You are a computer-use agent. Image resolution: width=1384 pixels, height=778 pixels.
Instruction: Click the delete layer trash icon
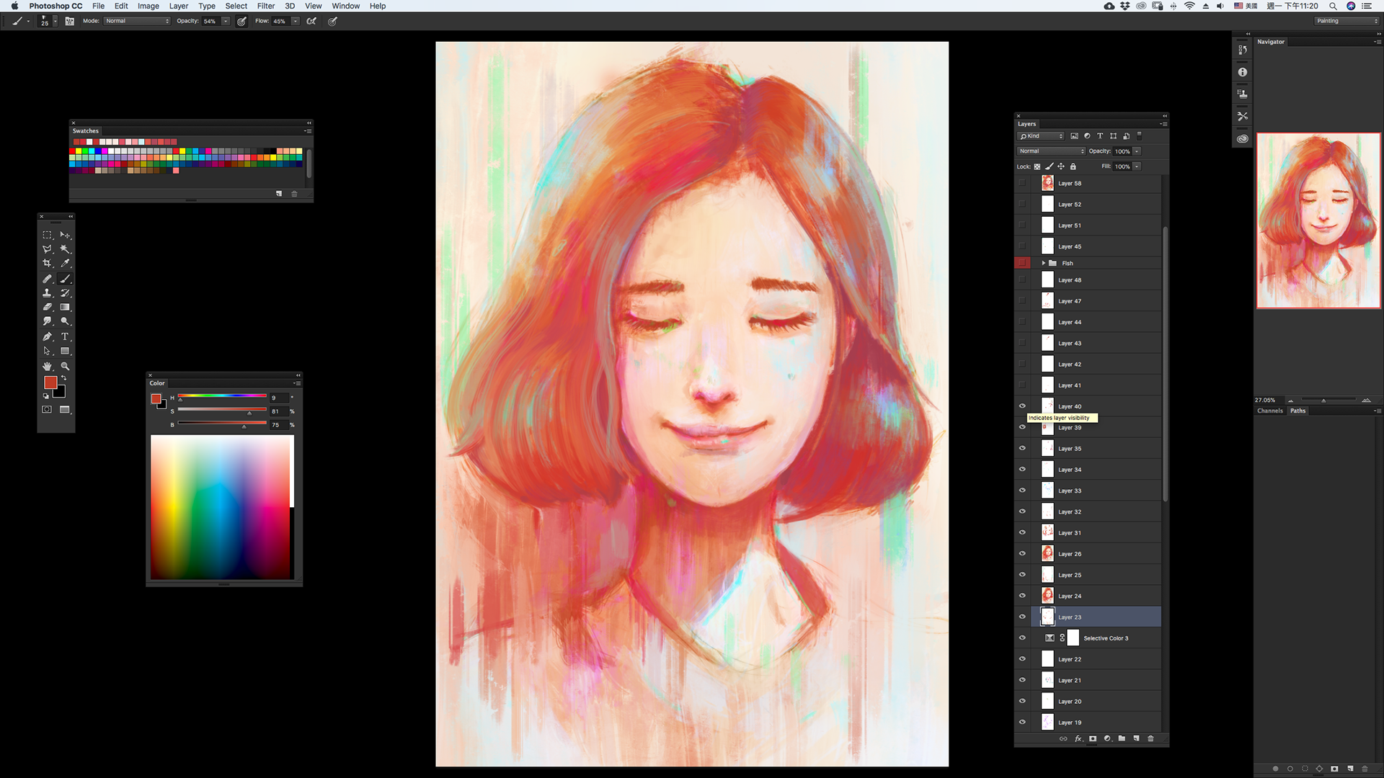click(1150, 738)
